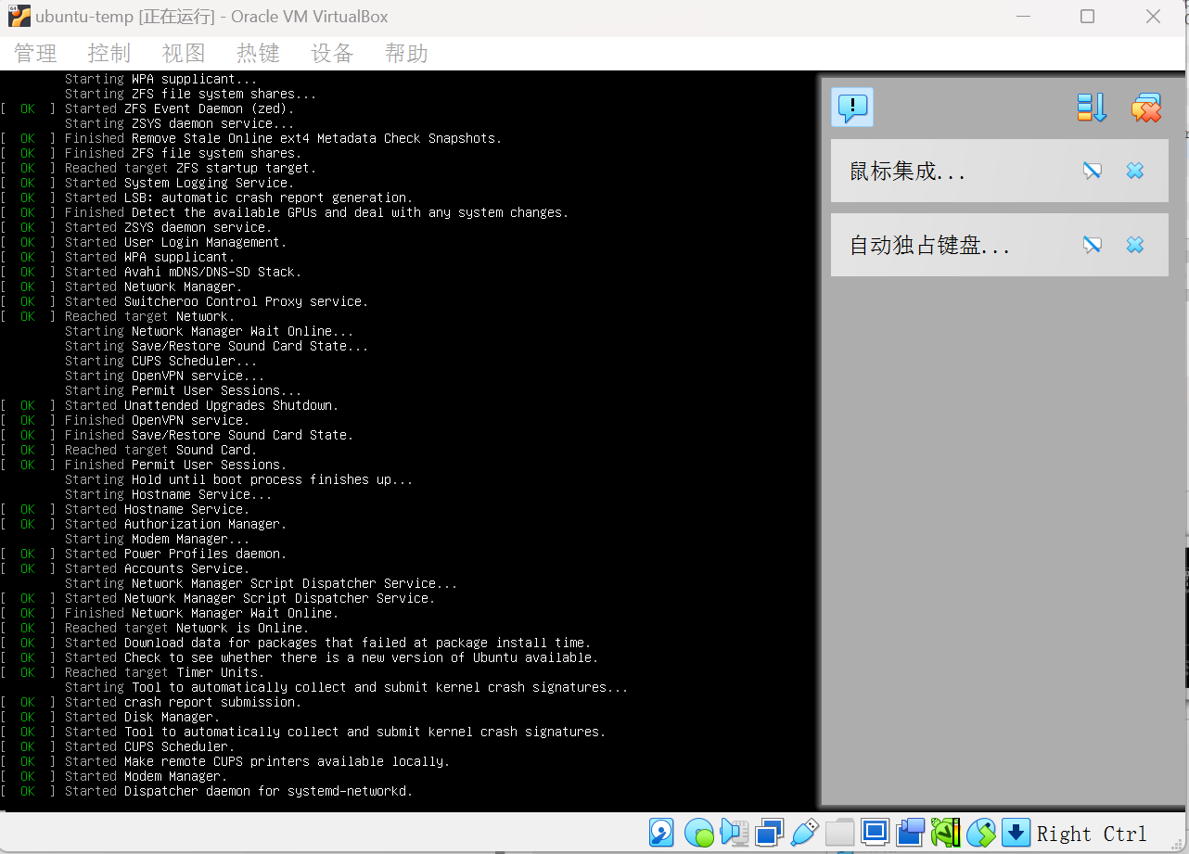Image resolution: width=1189 pixels, height=854 pixels.
Task: Click the audio status icon
Action: click(x=735, y=833)
